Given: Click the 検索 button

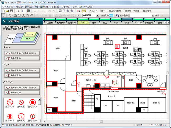Looking at the screenshot, I should tap(157, 16).
